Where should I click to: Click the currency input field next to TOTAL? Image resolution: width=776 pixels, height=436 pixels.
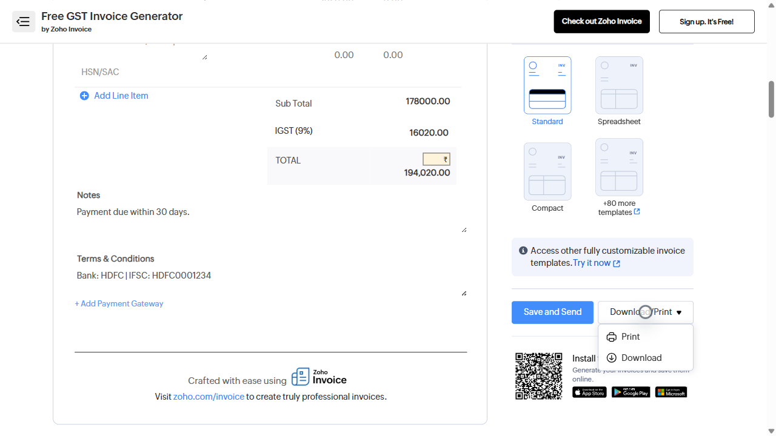[436, 159]
